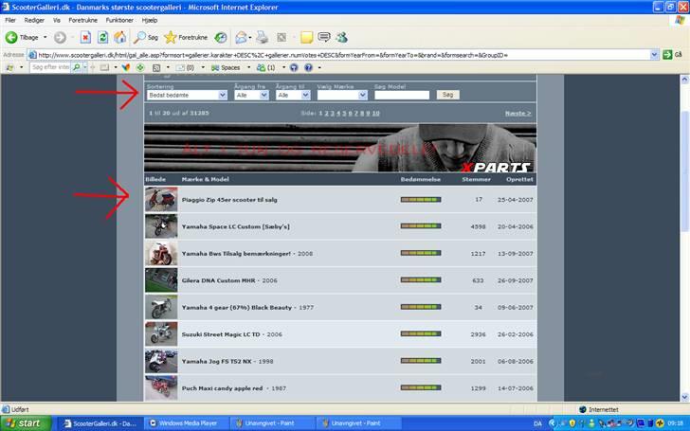Click the History clock icon
Screen dimensions: 690x431
220,37
